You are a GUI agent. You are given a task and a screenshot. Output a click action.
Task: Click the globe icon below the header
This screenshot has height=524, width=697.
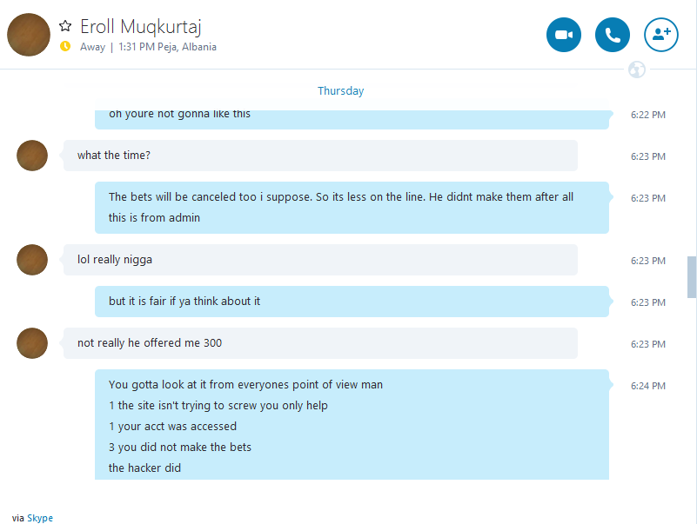[x=637, y=70]
